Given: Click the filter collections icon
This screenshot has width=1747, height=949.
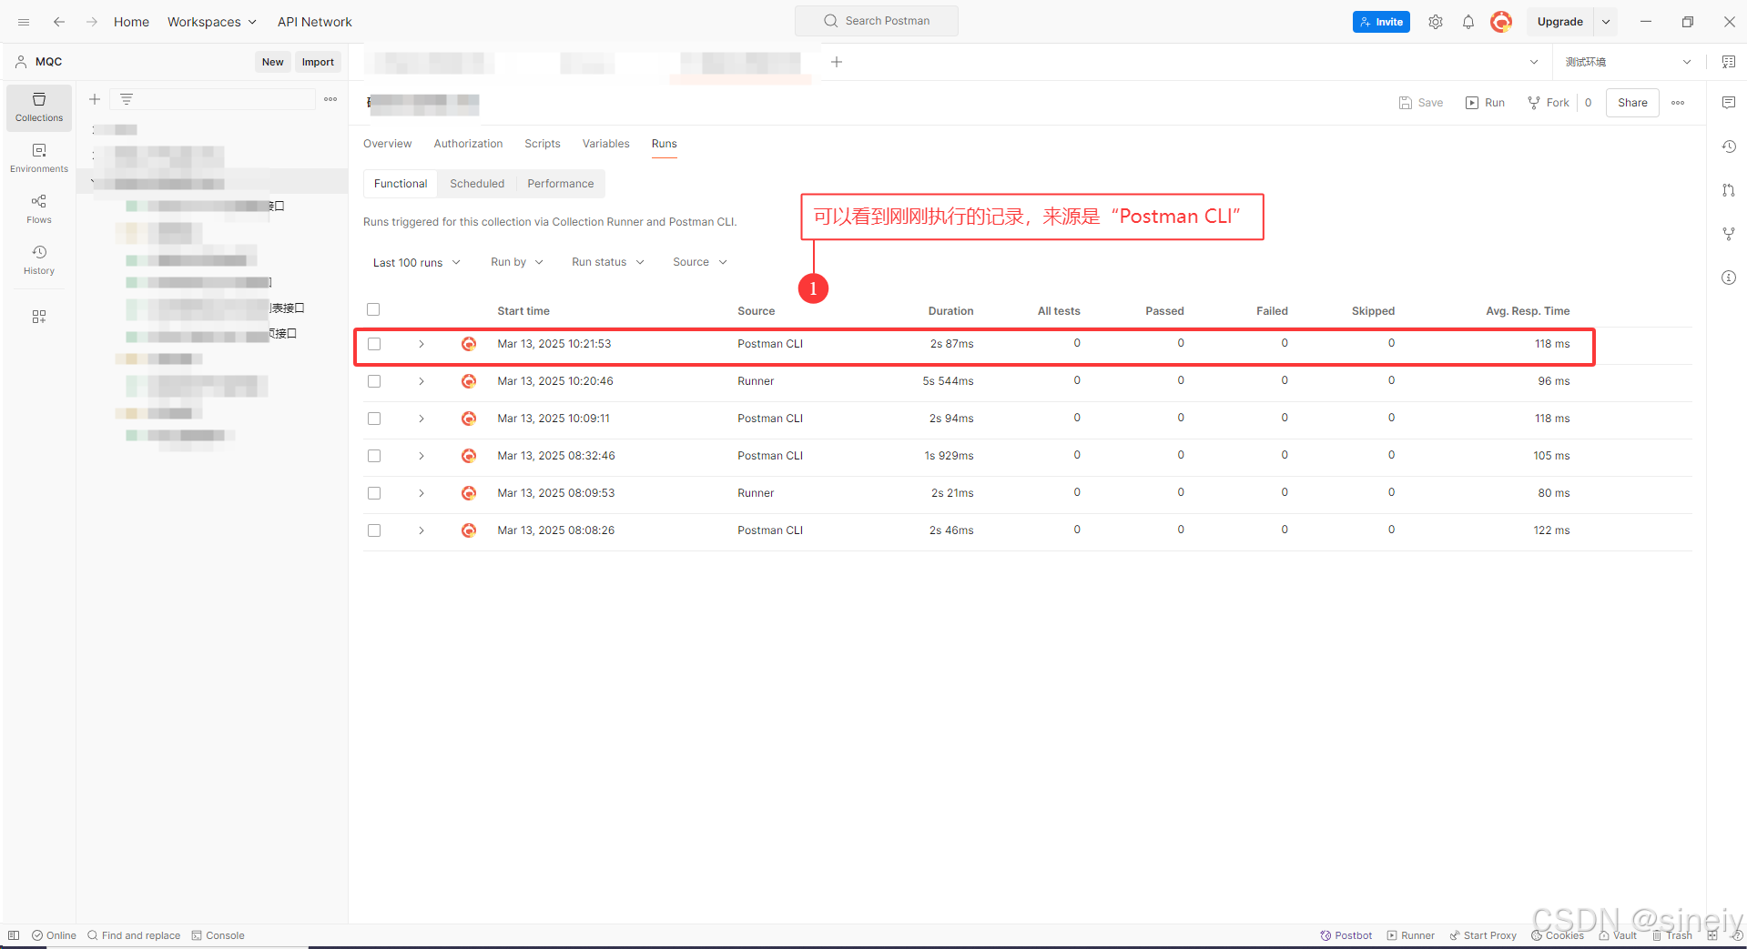Looking at the screenshot, I should (x=127, y=99).
